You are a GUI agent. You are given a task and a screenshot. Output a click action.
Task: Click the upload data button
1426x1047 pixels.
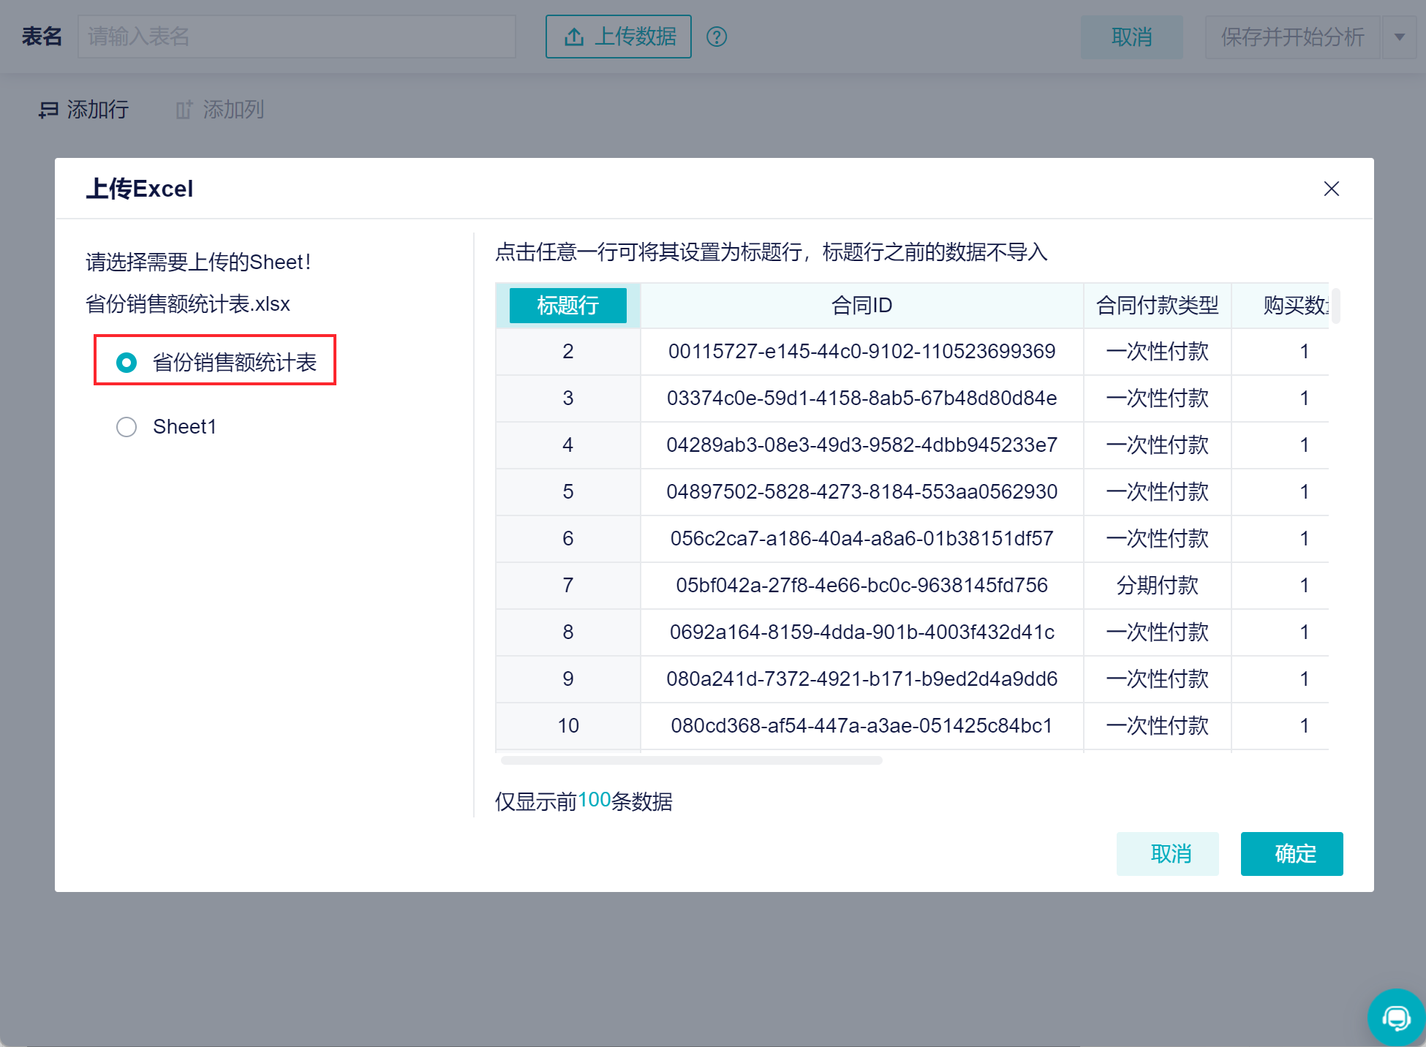tap(619, 37)
